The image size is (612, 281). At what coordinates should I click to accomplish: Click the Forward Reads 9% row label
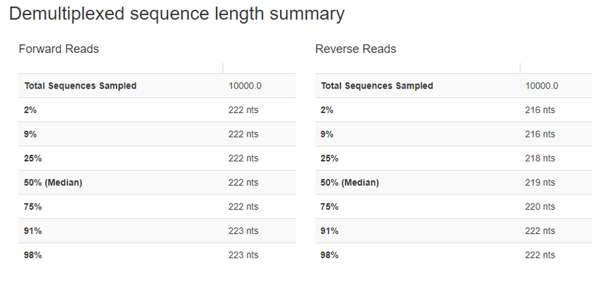[30, 134]
